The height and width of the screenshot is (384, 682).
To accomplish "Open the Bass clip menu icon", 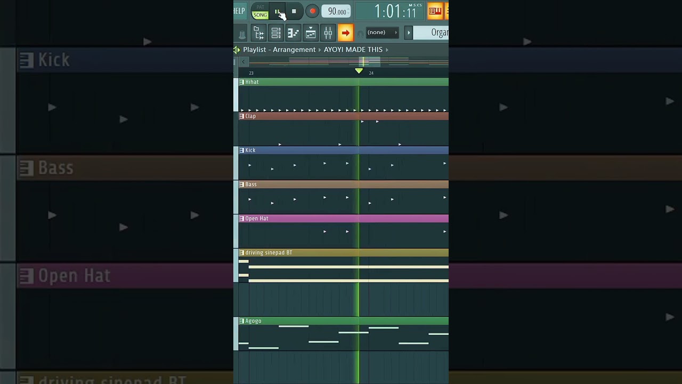I will click(241, 185).
